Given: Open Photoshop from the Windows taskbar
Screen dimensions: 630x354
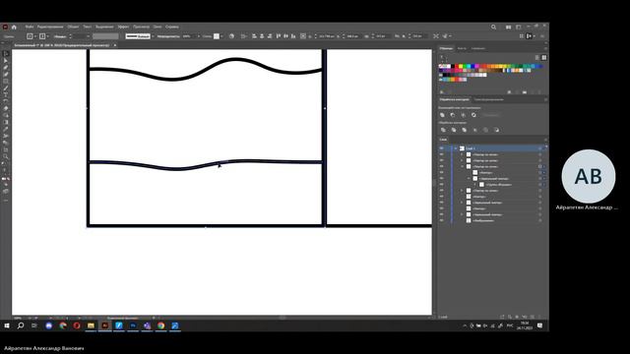Looking at the screenshot, I should [133, 325].
